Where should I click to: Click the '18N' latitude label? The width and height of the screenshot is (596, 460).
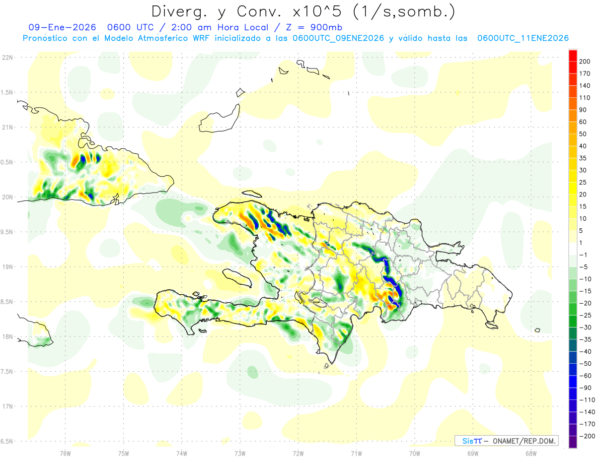(7, 336)
